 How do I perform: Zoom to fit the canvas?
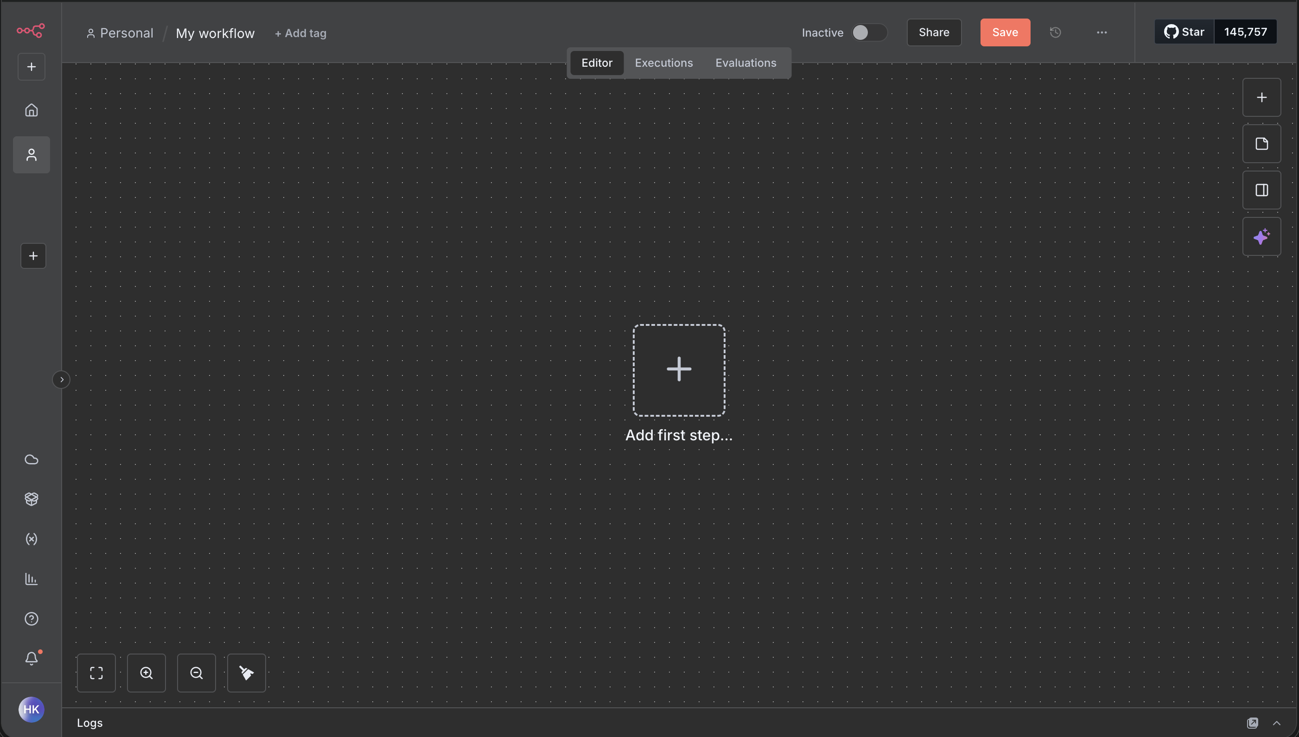[96, 673]
